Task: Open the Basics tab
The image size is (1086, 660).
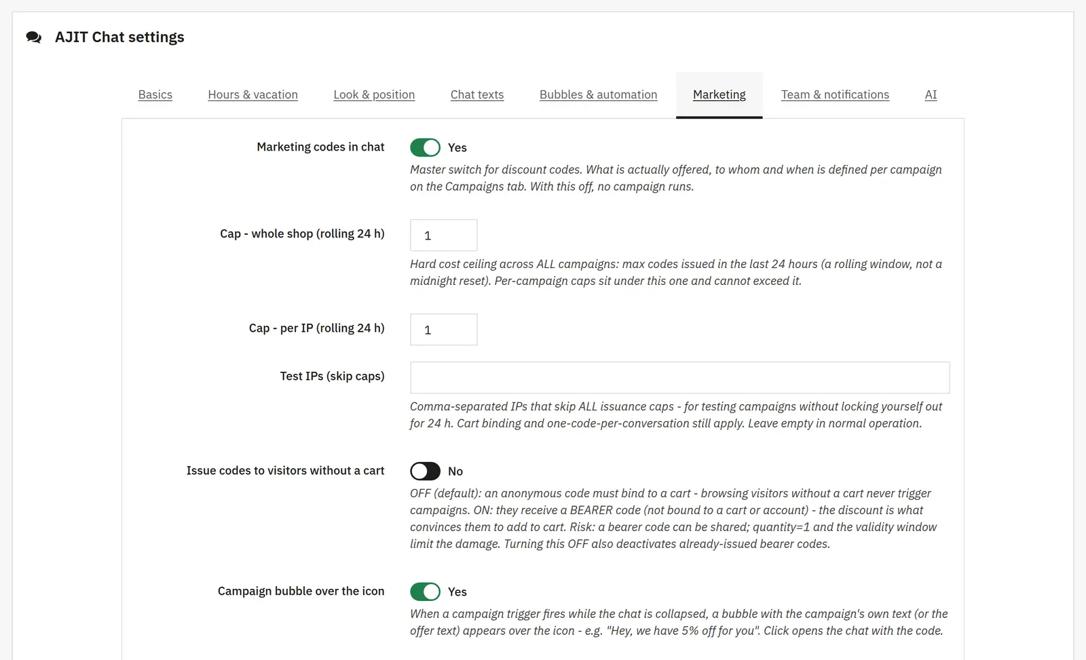Action: tap(155, 95)
